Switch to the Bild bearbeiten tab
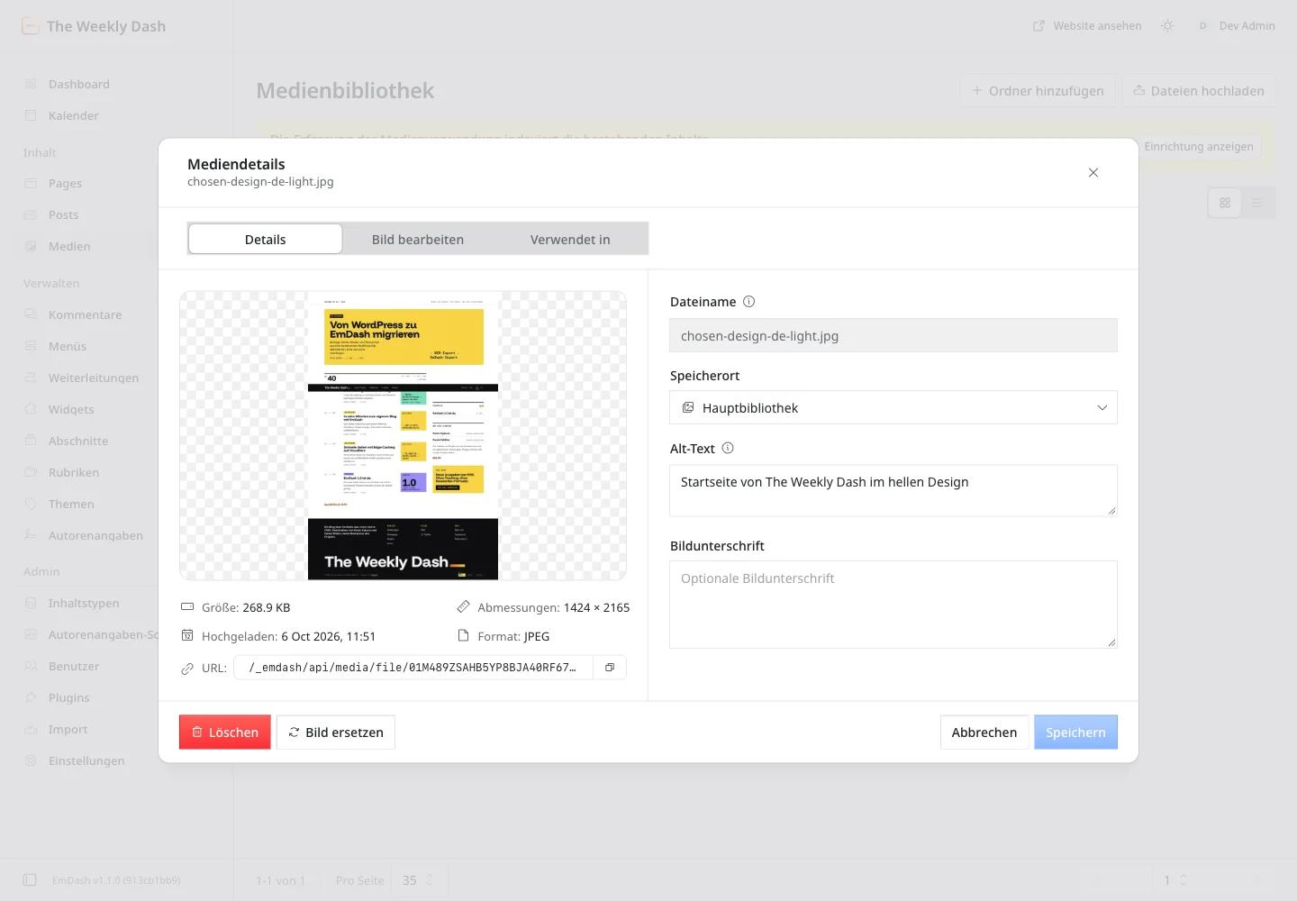The width and height of the screenshot is (1297, 901). 418,240
